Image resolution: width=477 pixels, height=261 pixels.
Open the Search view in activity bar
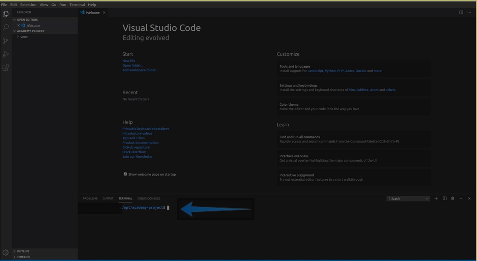5,27
